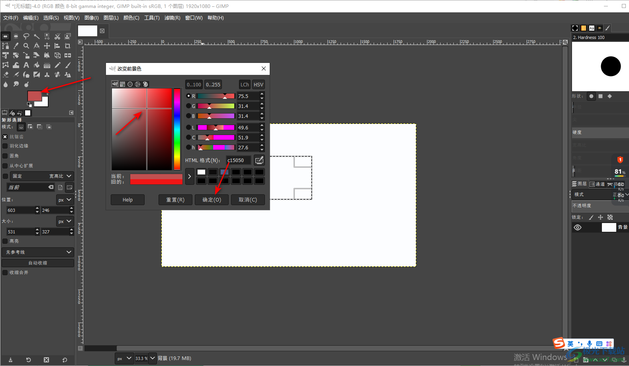Screen dimensions: 629x366
Task: Open the 固定 宽高比 dropdown
Action: (42, 176)
